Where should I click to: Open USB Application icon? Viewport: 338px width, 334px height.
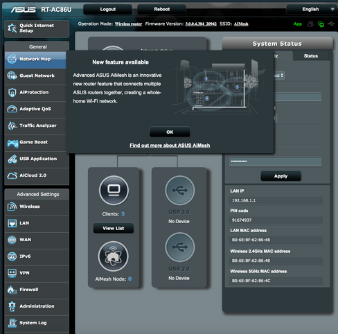[x=12, y=159]
